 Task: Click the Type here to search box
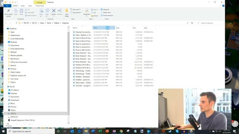coord(31,131)
